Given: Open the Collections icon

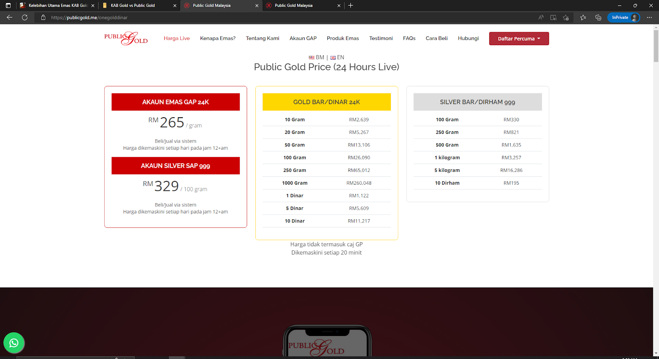Looking at the screenshot, I should [598, 17].
